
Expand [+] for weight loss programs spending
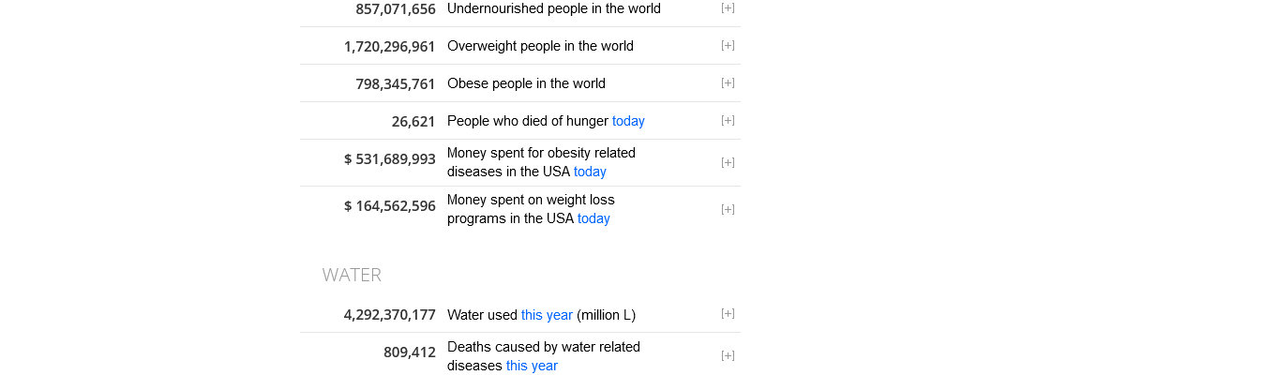[x=728, y=209]
